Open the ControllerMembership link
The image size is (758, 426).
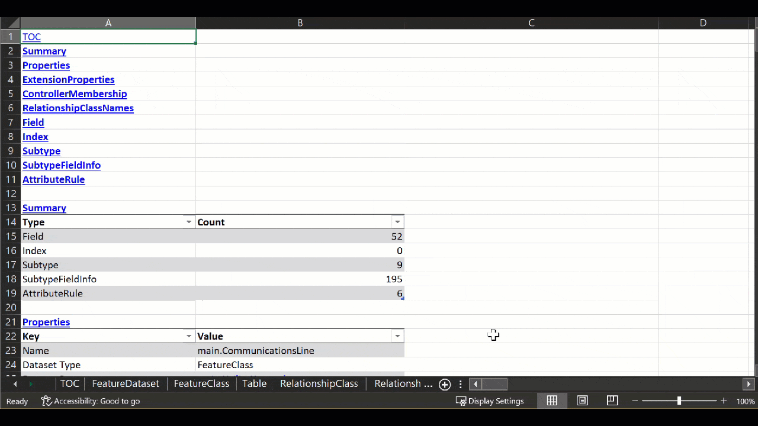click(x=75, y=93)
